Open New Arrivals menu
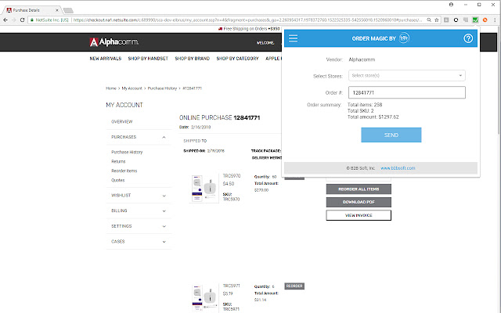The image size is (501, 313). click(x=106, y=59)
